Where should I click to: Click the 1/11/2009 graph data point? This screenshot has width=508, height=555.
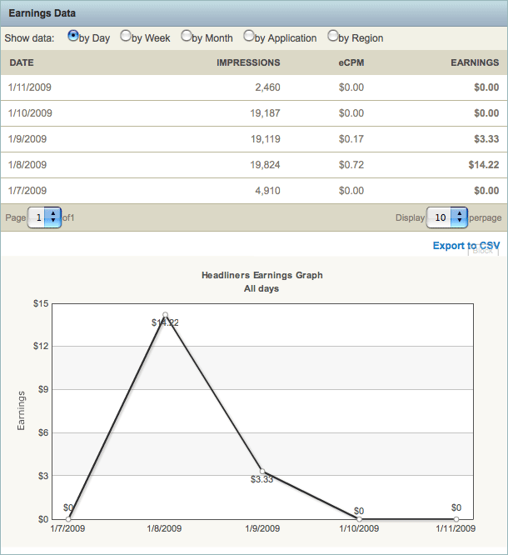coord(456,518)
